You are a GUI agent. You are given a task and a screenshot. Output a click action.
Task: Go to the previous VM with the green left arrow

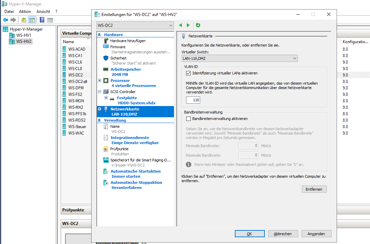pos(180,25)
